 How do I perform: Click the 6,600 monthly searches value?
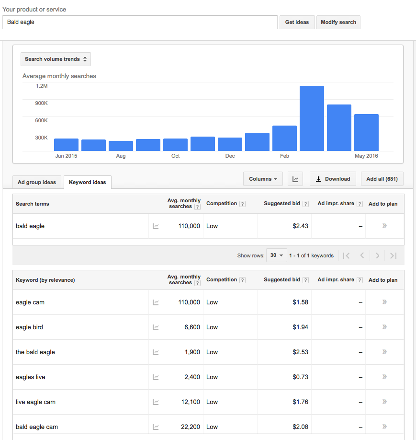[192, 327]
